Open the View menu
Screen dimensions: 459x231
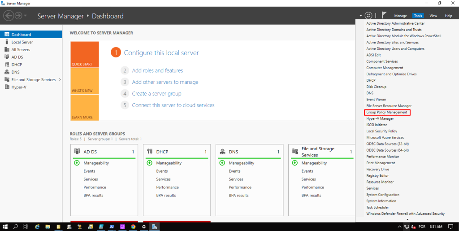point(433,16)
